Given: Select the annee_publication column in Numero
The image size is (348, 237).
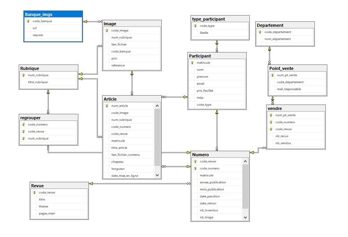Looking at the screenshot, I should [216, 182].
